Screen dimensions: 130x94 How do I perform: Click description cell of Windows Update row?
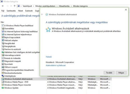pyautogui.click(x=61, y=88)
